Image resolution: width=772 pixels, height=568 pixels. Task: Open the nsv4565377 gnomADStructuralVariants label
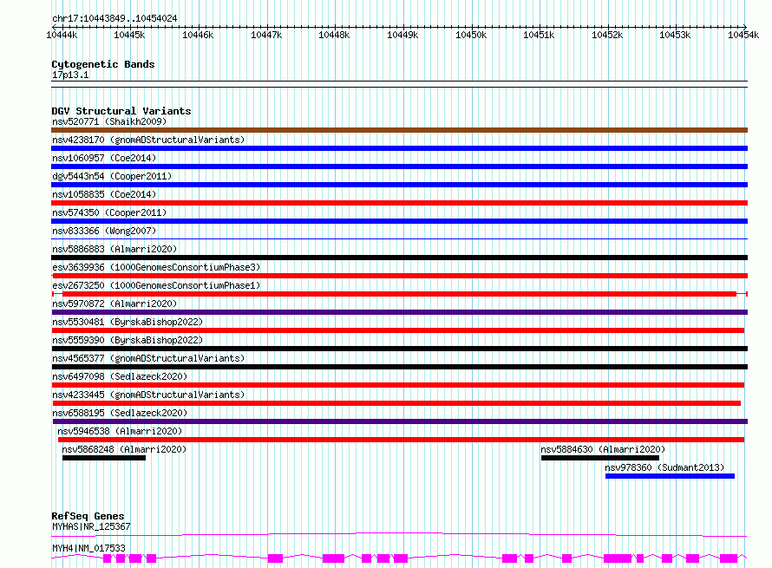148,358
